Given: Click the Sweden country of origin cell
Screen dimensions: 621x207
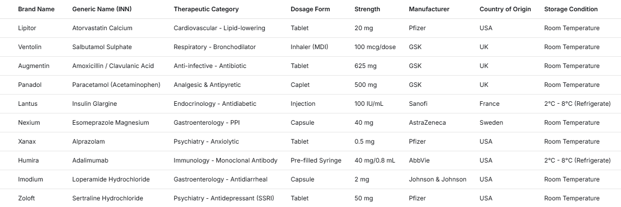Looking at the screenshot, I should point(491,123).
